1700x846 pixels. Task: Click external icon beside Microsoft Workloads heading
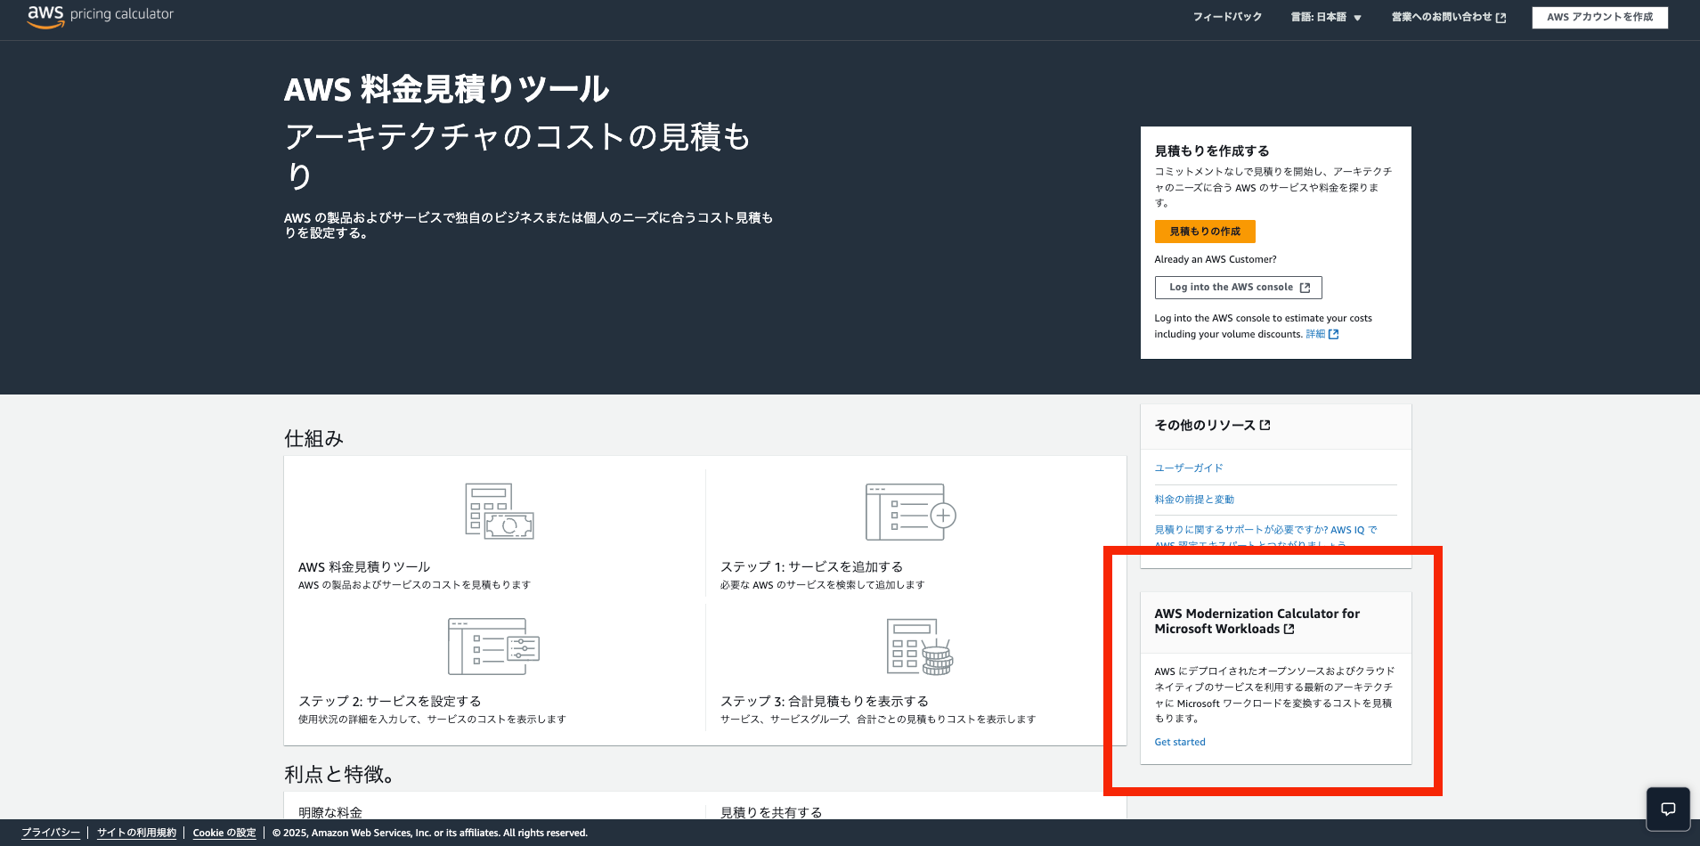[x=1289, y=629]
